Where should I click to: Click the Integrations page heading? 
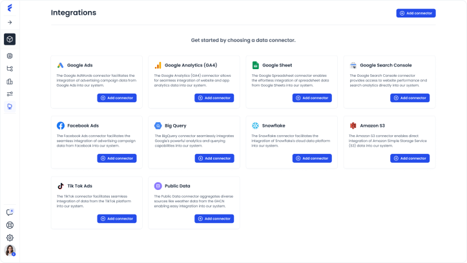pos(74,12)
